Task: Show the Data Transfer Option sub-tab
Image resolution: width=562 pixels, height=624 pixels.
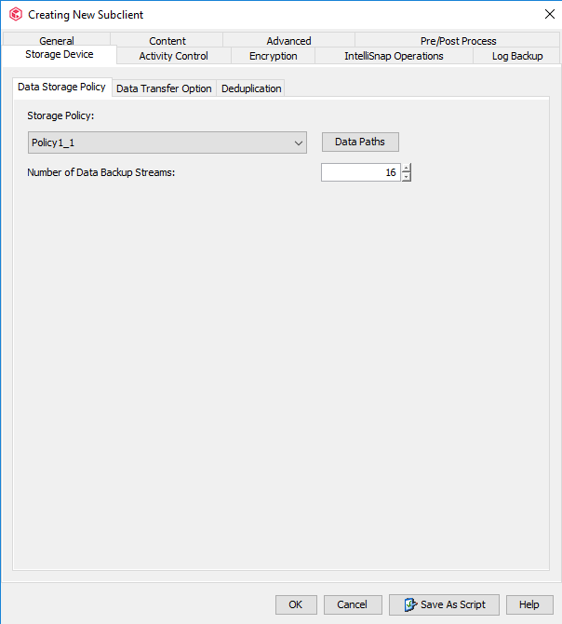Action: coord(164,88)
